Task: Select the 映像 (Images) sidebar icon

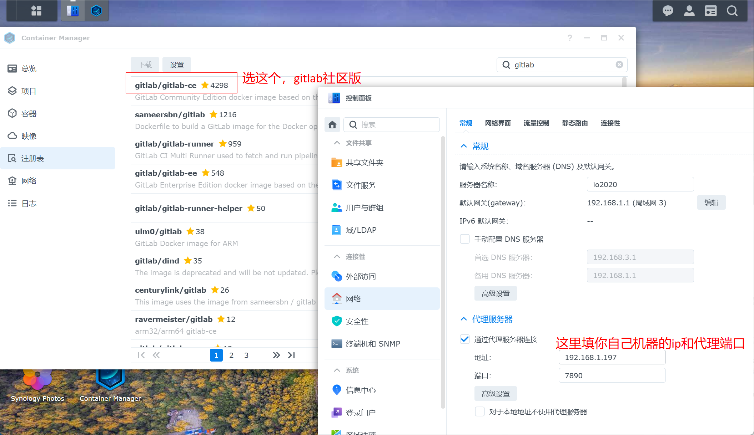Action: [x=29, y=135]
